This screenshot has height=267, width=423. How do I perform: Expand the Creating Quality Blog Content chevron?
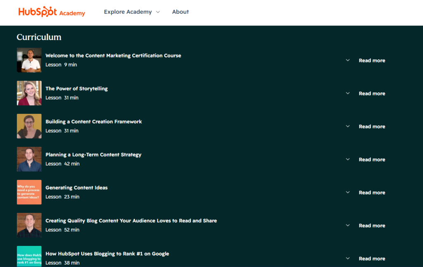(348, 225)
